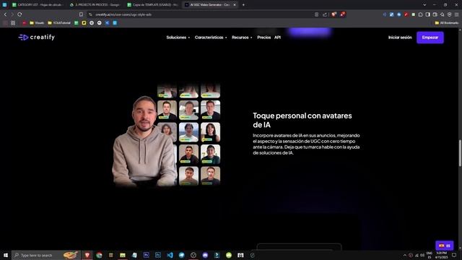Click the share page icon
This screenshot has width=462, height=260.
[325, 14]
